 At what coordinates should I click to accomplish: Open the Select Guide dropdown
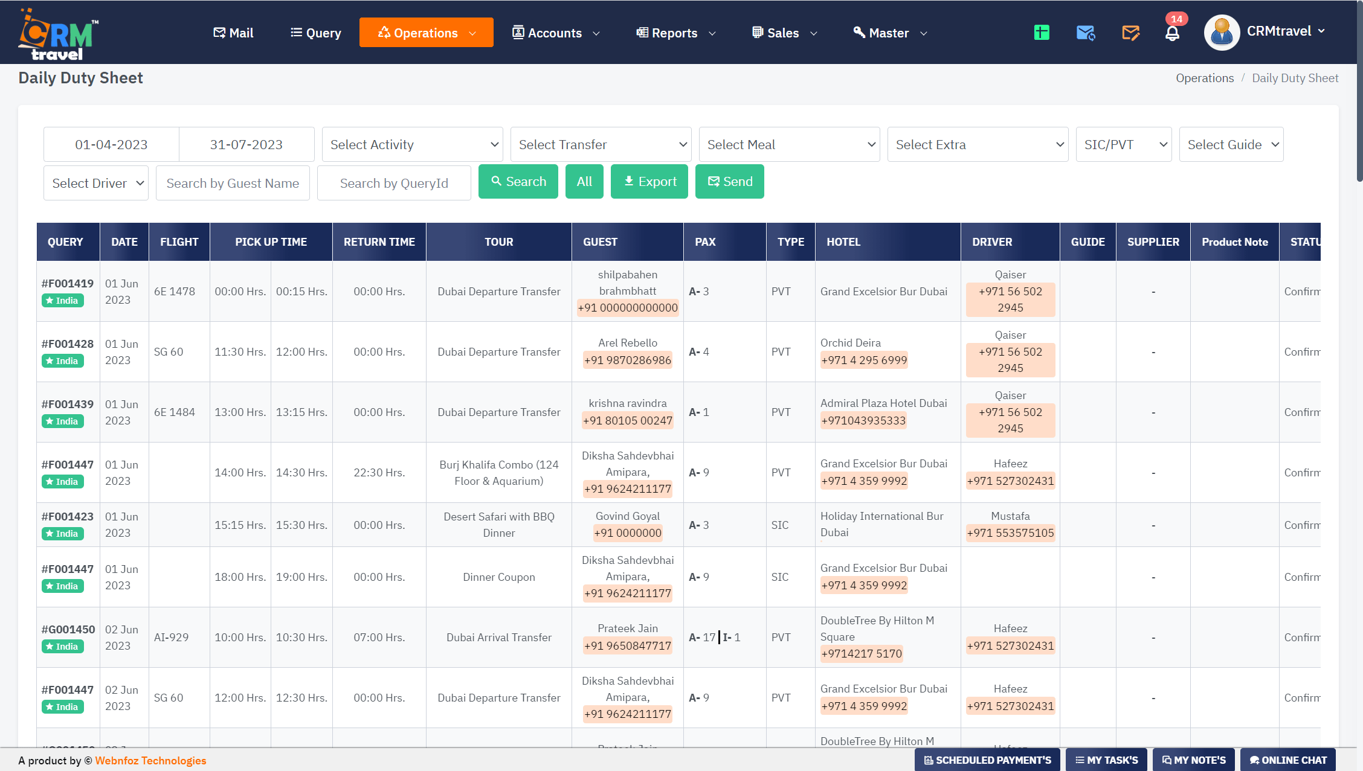[x=1231, y=144]
